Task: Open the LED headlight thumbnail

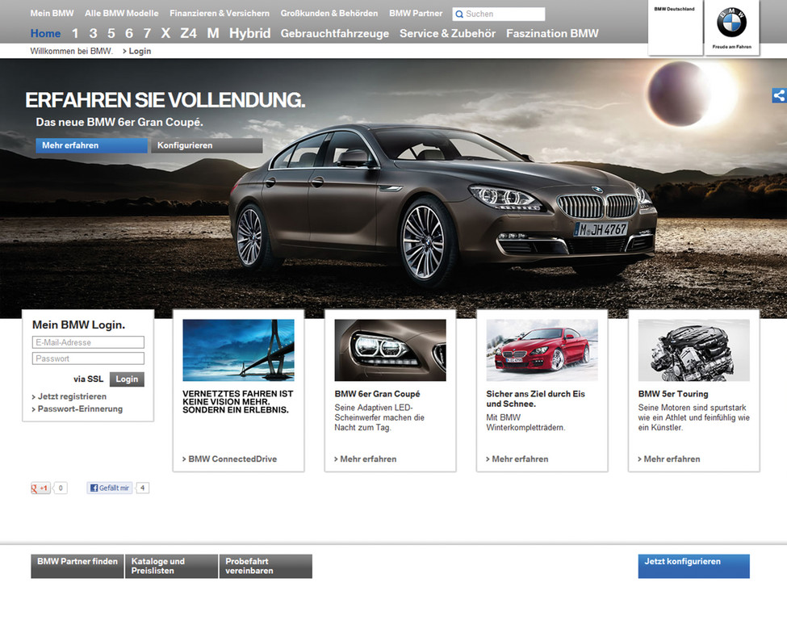Action: pyautogui.click(x=390, y=350)
